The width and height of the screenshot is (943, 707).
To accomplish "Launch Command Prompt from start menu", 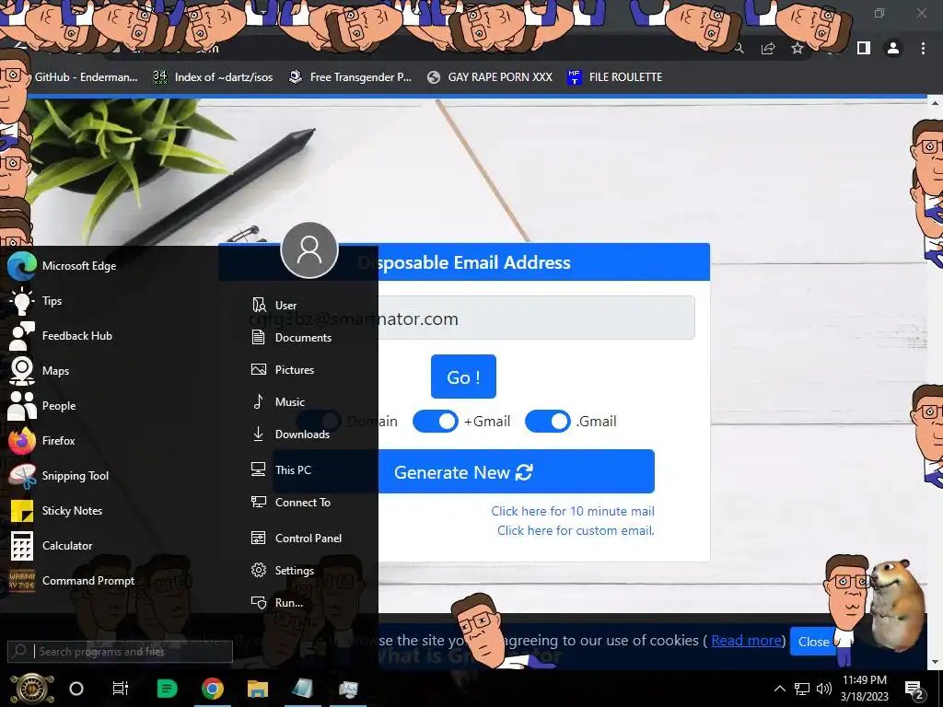I will pyautogui.click(x=71, y=581).
